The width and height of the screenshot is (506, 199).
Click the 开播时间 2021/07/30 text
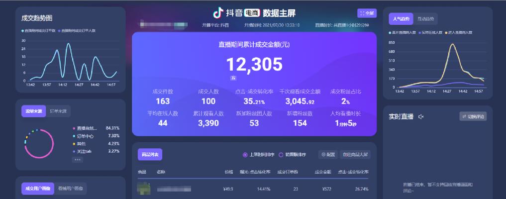[272, 25]
